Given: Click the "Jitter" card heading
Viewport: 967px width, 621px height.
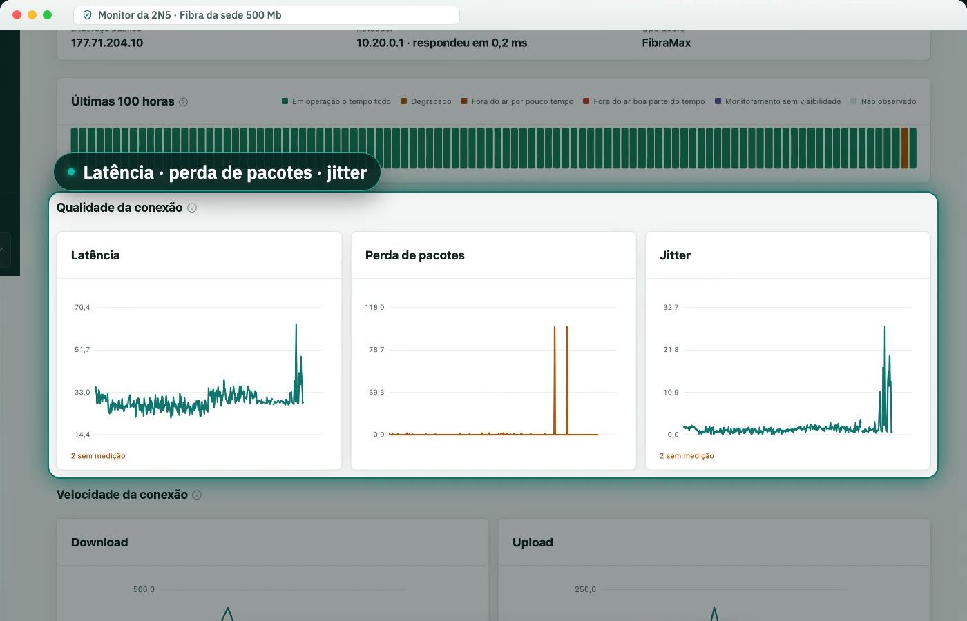Looking at the screenshot, I should coord(675,255).
